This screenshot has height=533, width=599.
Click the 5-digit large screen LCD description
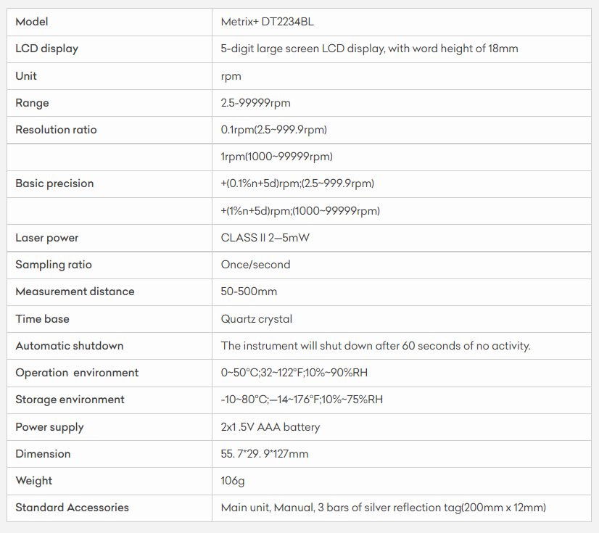(369, 49)
